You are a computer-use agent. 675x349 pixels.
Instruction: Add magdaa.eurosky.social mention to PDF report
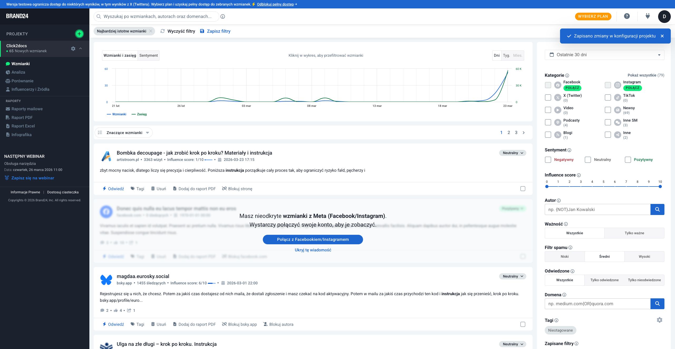coord(194,324)
